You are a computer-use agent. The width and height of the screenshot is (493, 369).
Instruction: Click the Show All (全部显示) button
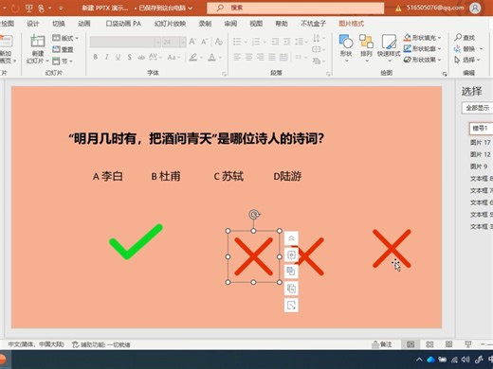(x=478, y=108)
